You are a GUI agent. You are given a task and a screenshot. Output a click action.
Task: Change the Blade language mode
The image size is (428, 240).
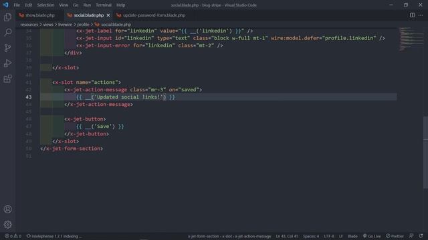coord(352,236)
